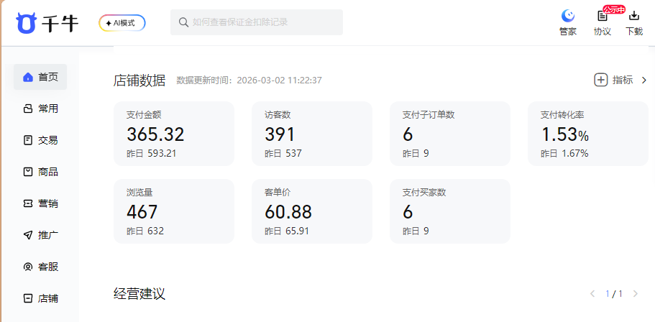Viewport: 655px width, 322px height.
Task: Open the 支付金额 data card
Action: [174, 134]
